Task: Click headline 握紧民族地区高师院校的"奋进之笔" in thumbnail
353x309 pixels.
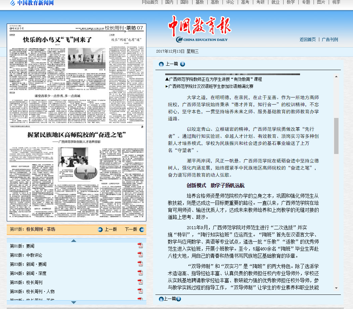Action: [77, 134]
